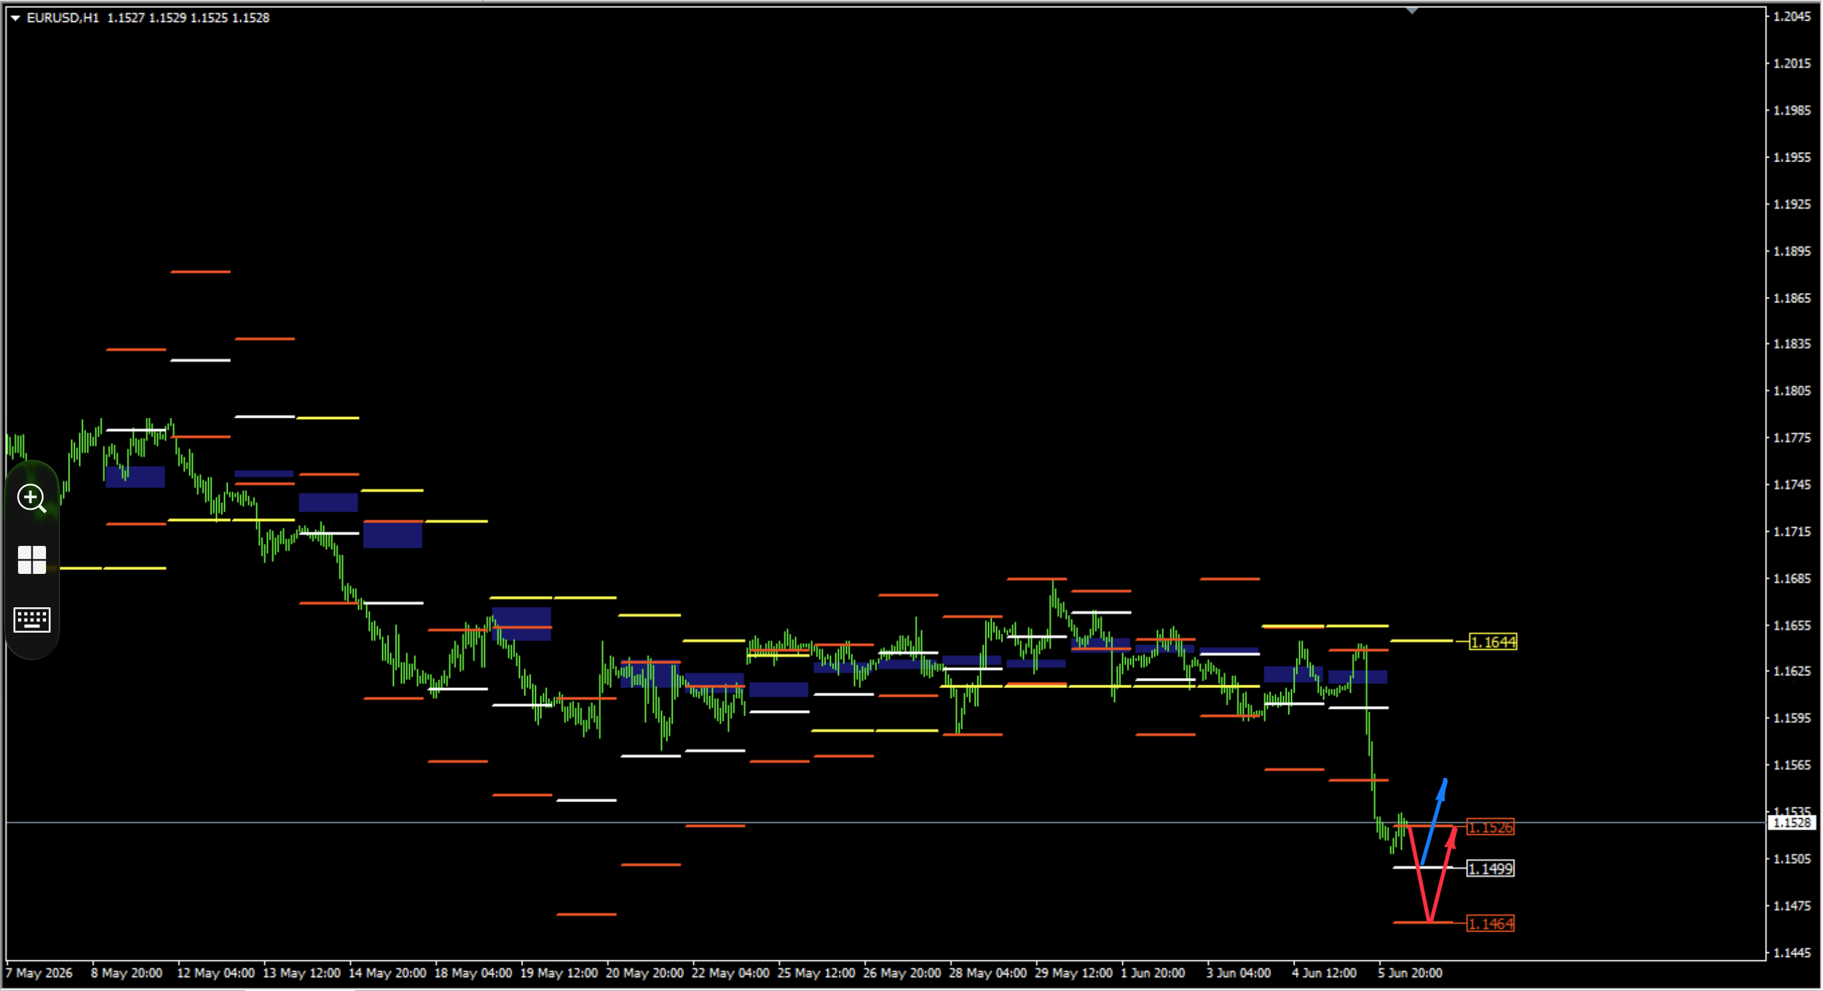The width and height of the screenshot is (1823, 991).
Task: Click the 1.2045 price scale label
Action: 1792,16
